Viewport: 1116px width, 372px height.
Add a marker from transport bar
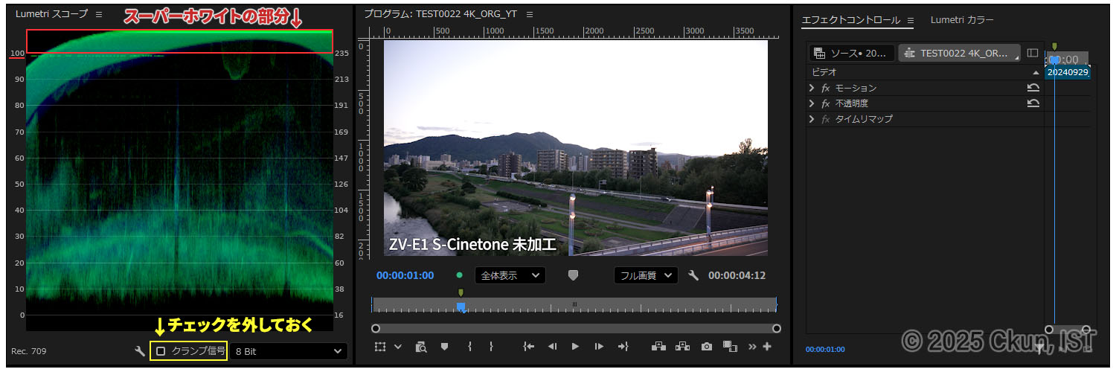445,347
